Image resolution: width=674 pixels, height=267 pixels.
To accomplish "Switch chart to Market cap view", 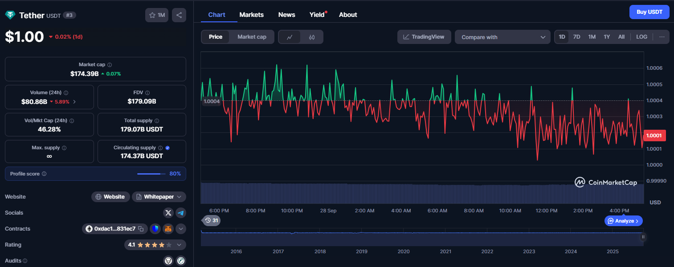I will coord(252,37).
